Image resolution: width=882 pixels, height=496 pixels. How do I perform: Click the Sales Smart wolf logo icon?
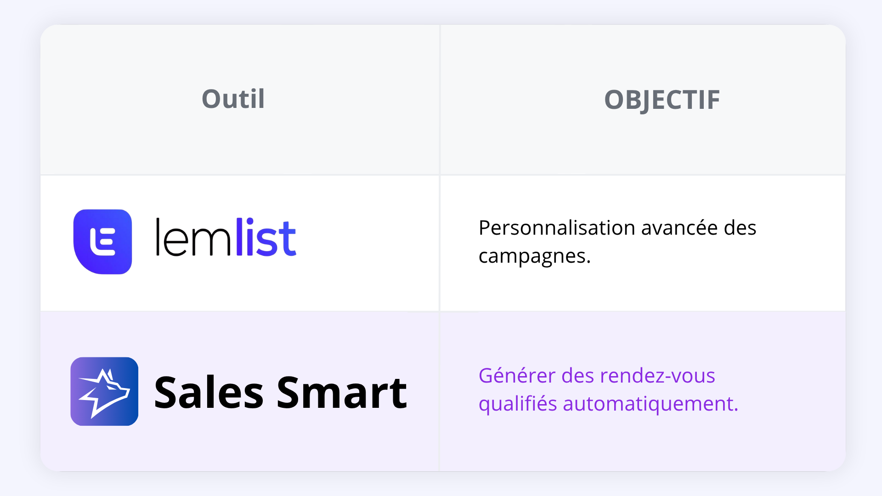pyautogui.click(x=104, y=391)
